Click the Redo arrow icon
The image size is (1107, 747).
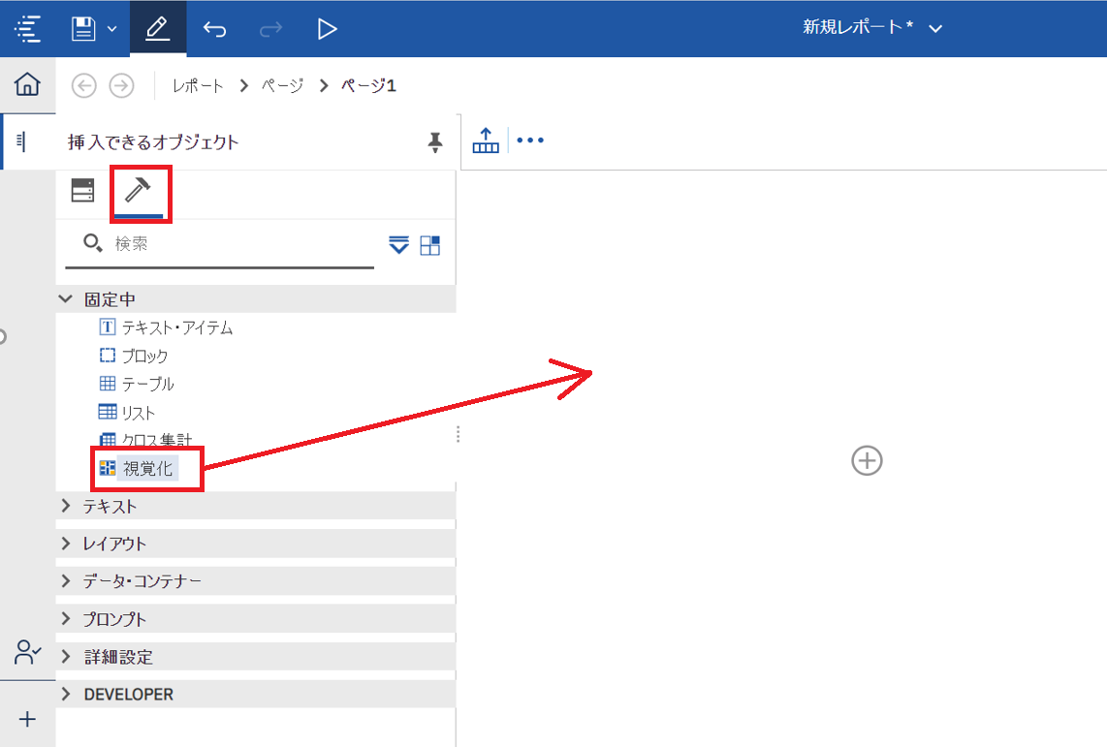coord(271,29)
